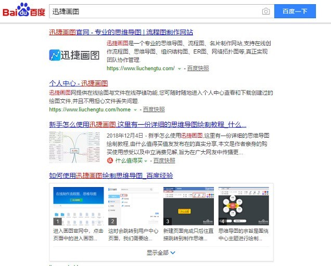Click the chevron beside 显示全部

(x=173, y=252)
